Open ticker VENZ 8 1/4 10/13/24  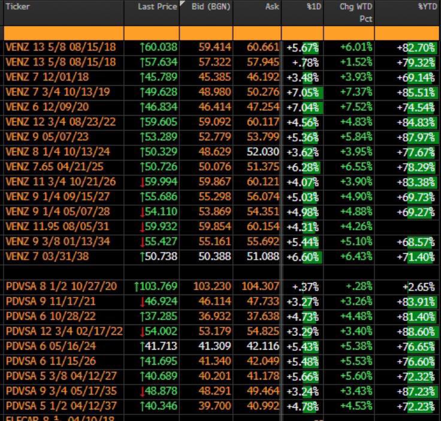coord(58,152)
